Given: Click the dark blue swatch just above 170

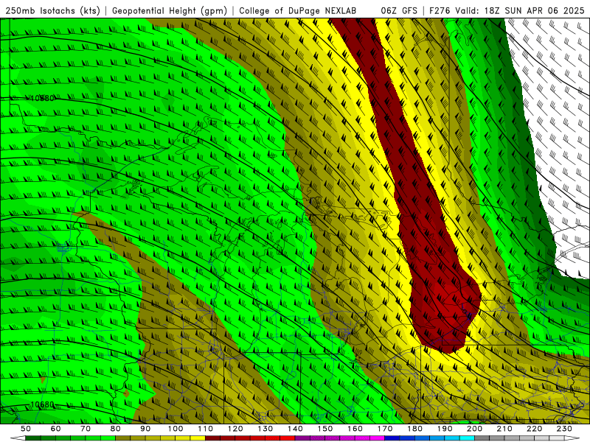Looking at the screenshot, I should coord(392,438).
